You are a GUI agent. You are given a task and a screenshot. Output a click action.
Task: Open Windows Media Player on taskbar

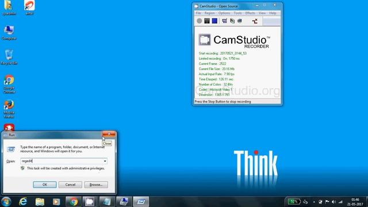click(56, 202)
